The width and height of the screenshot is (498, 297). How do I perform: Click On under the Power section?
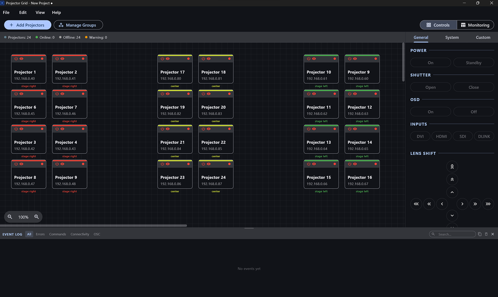(x=430, y=63)
